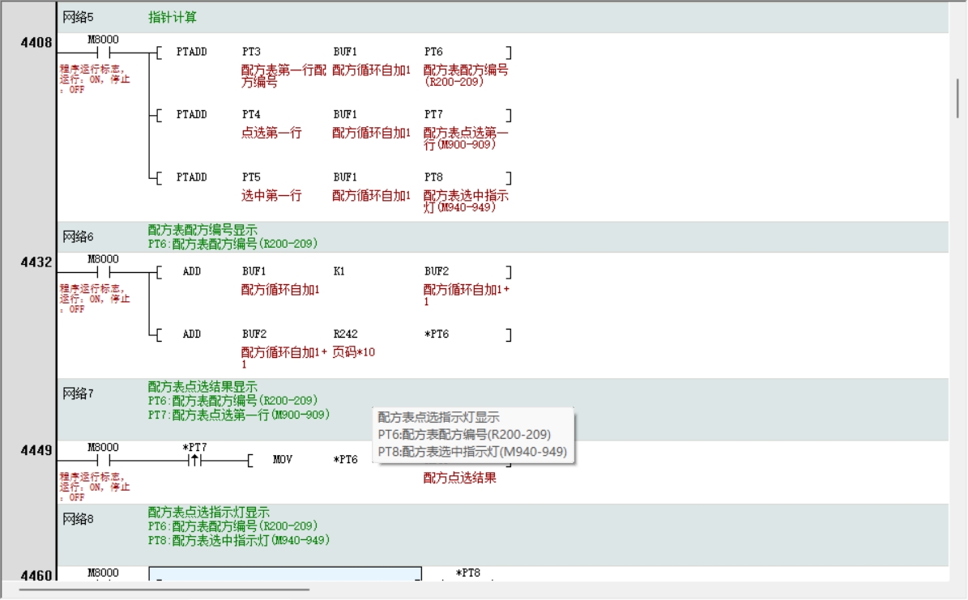The image size is (968, 600).
Task: Click the M8000 contact in network 7
Action: (x=103, y=461)
